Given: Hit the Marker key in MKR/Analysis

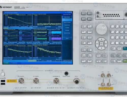Looking at the screenshot, I should point(98,55).
